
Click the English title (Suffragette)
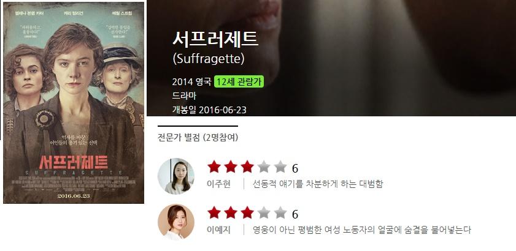209,59
